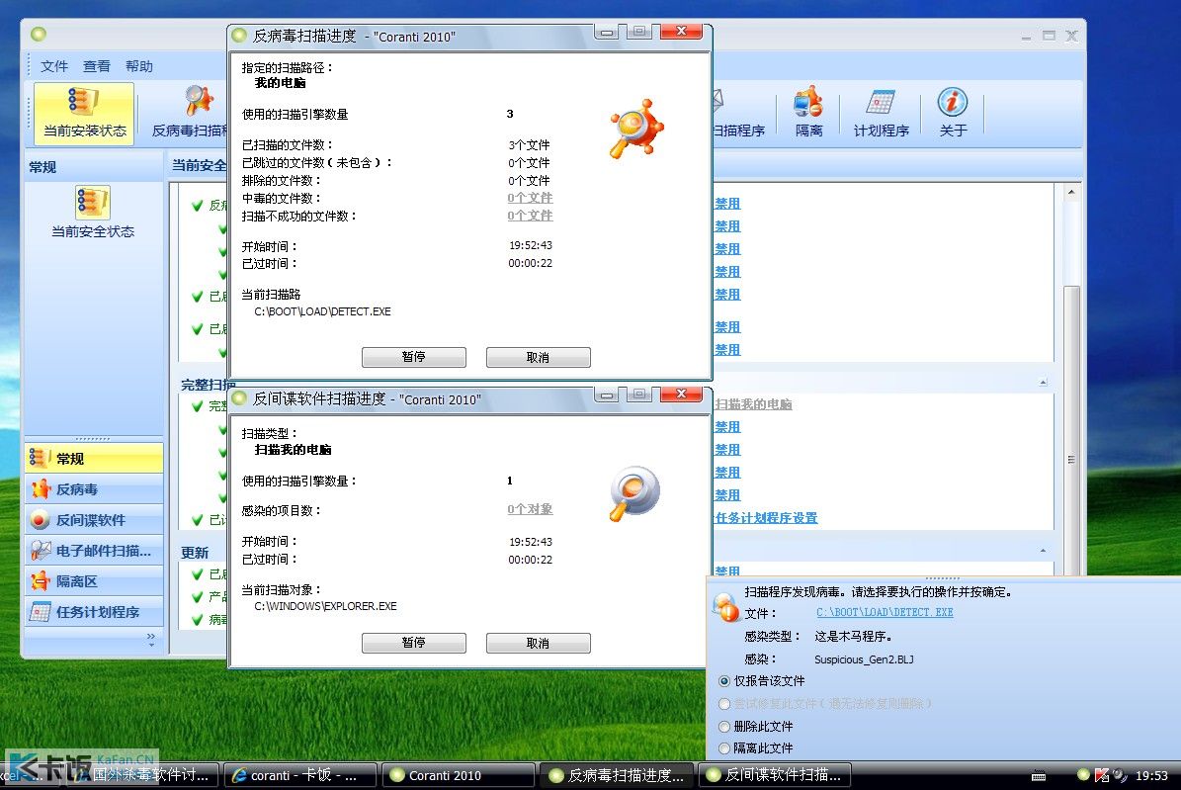Open the 电子邮件扫描 sidebar section
This screenshot has height=790, width=1181.
tap(94, 551)
